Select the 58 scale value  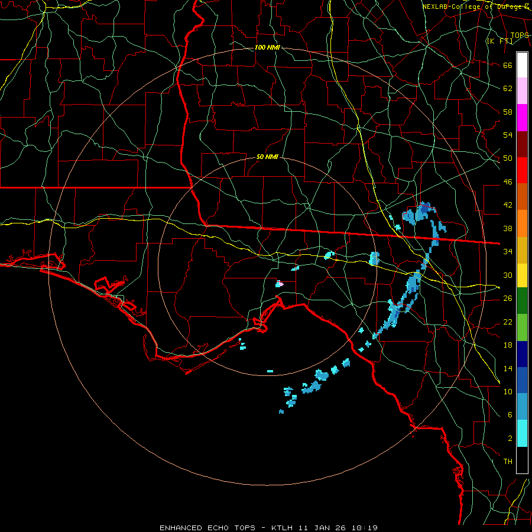[x=508, y=112]
